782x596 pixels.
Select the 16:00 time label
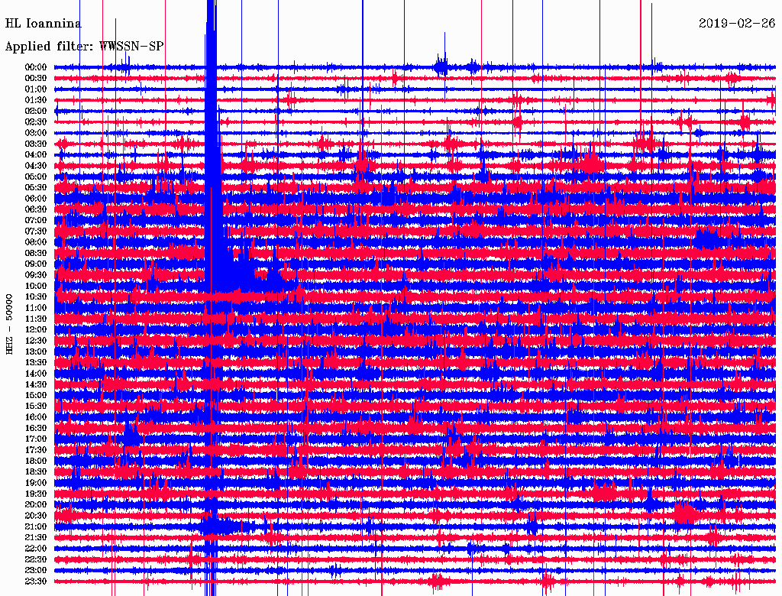(36, 417)
